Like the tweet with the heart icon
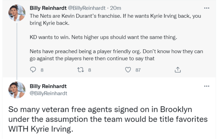The height and width of the screenshot is (139, 224). pyautogui.click(x=128, y=70)
